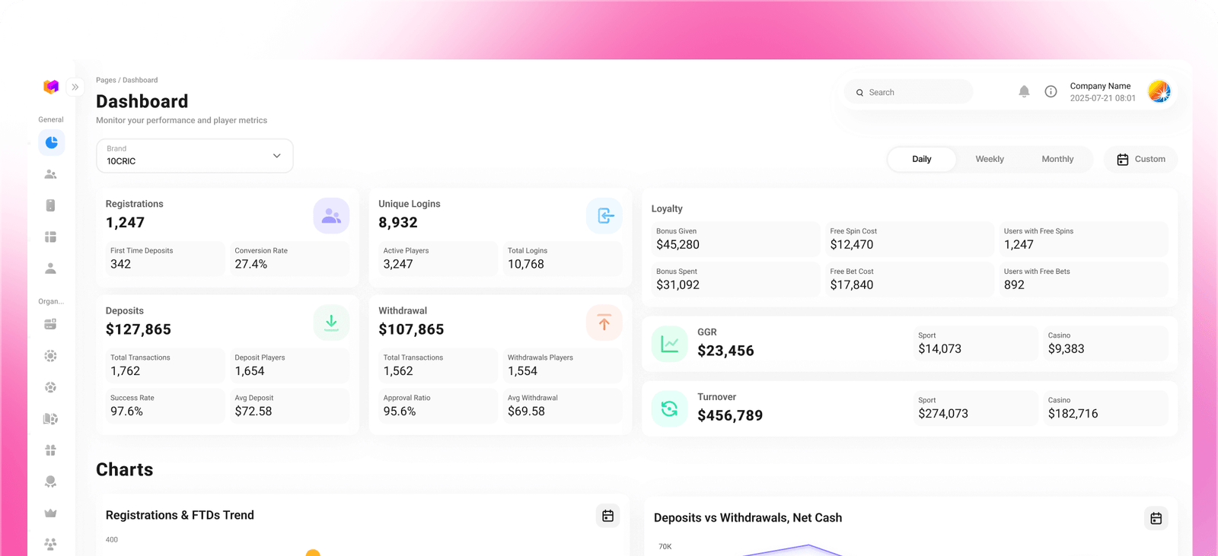Click the Active Players 3,247 tile

tap(438, 259)
